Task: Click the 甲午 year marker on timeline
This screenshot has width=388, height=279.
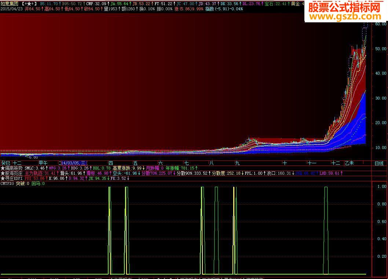Action: 43,163
